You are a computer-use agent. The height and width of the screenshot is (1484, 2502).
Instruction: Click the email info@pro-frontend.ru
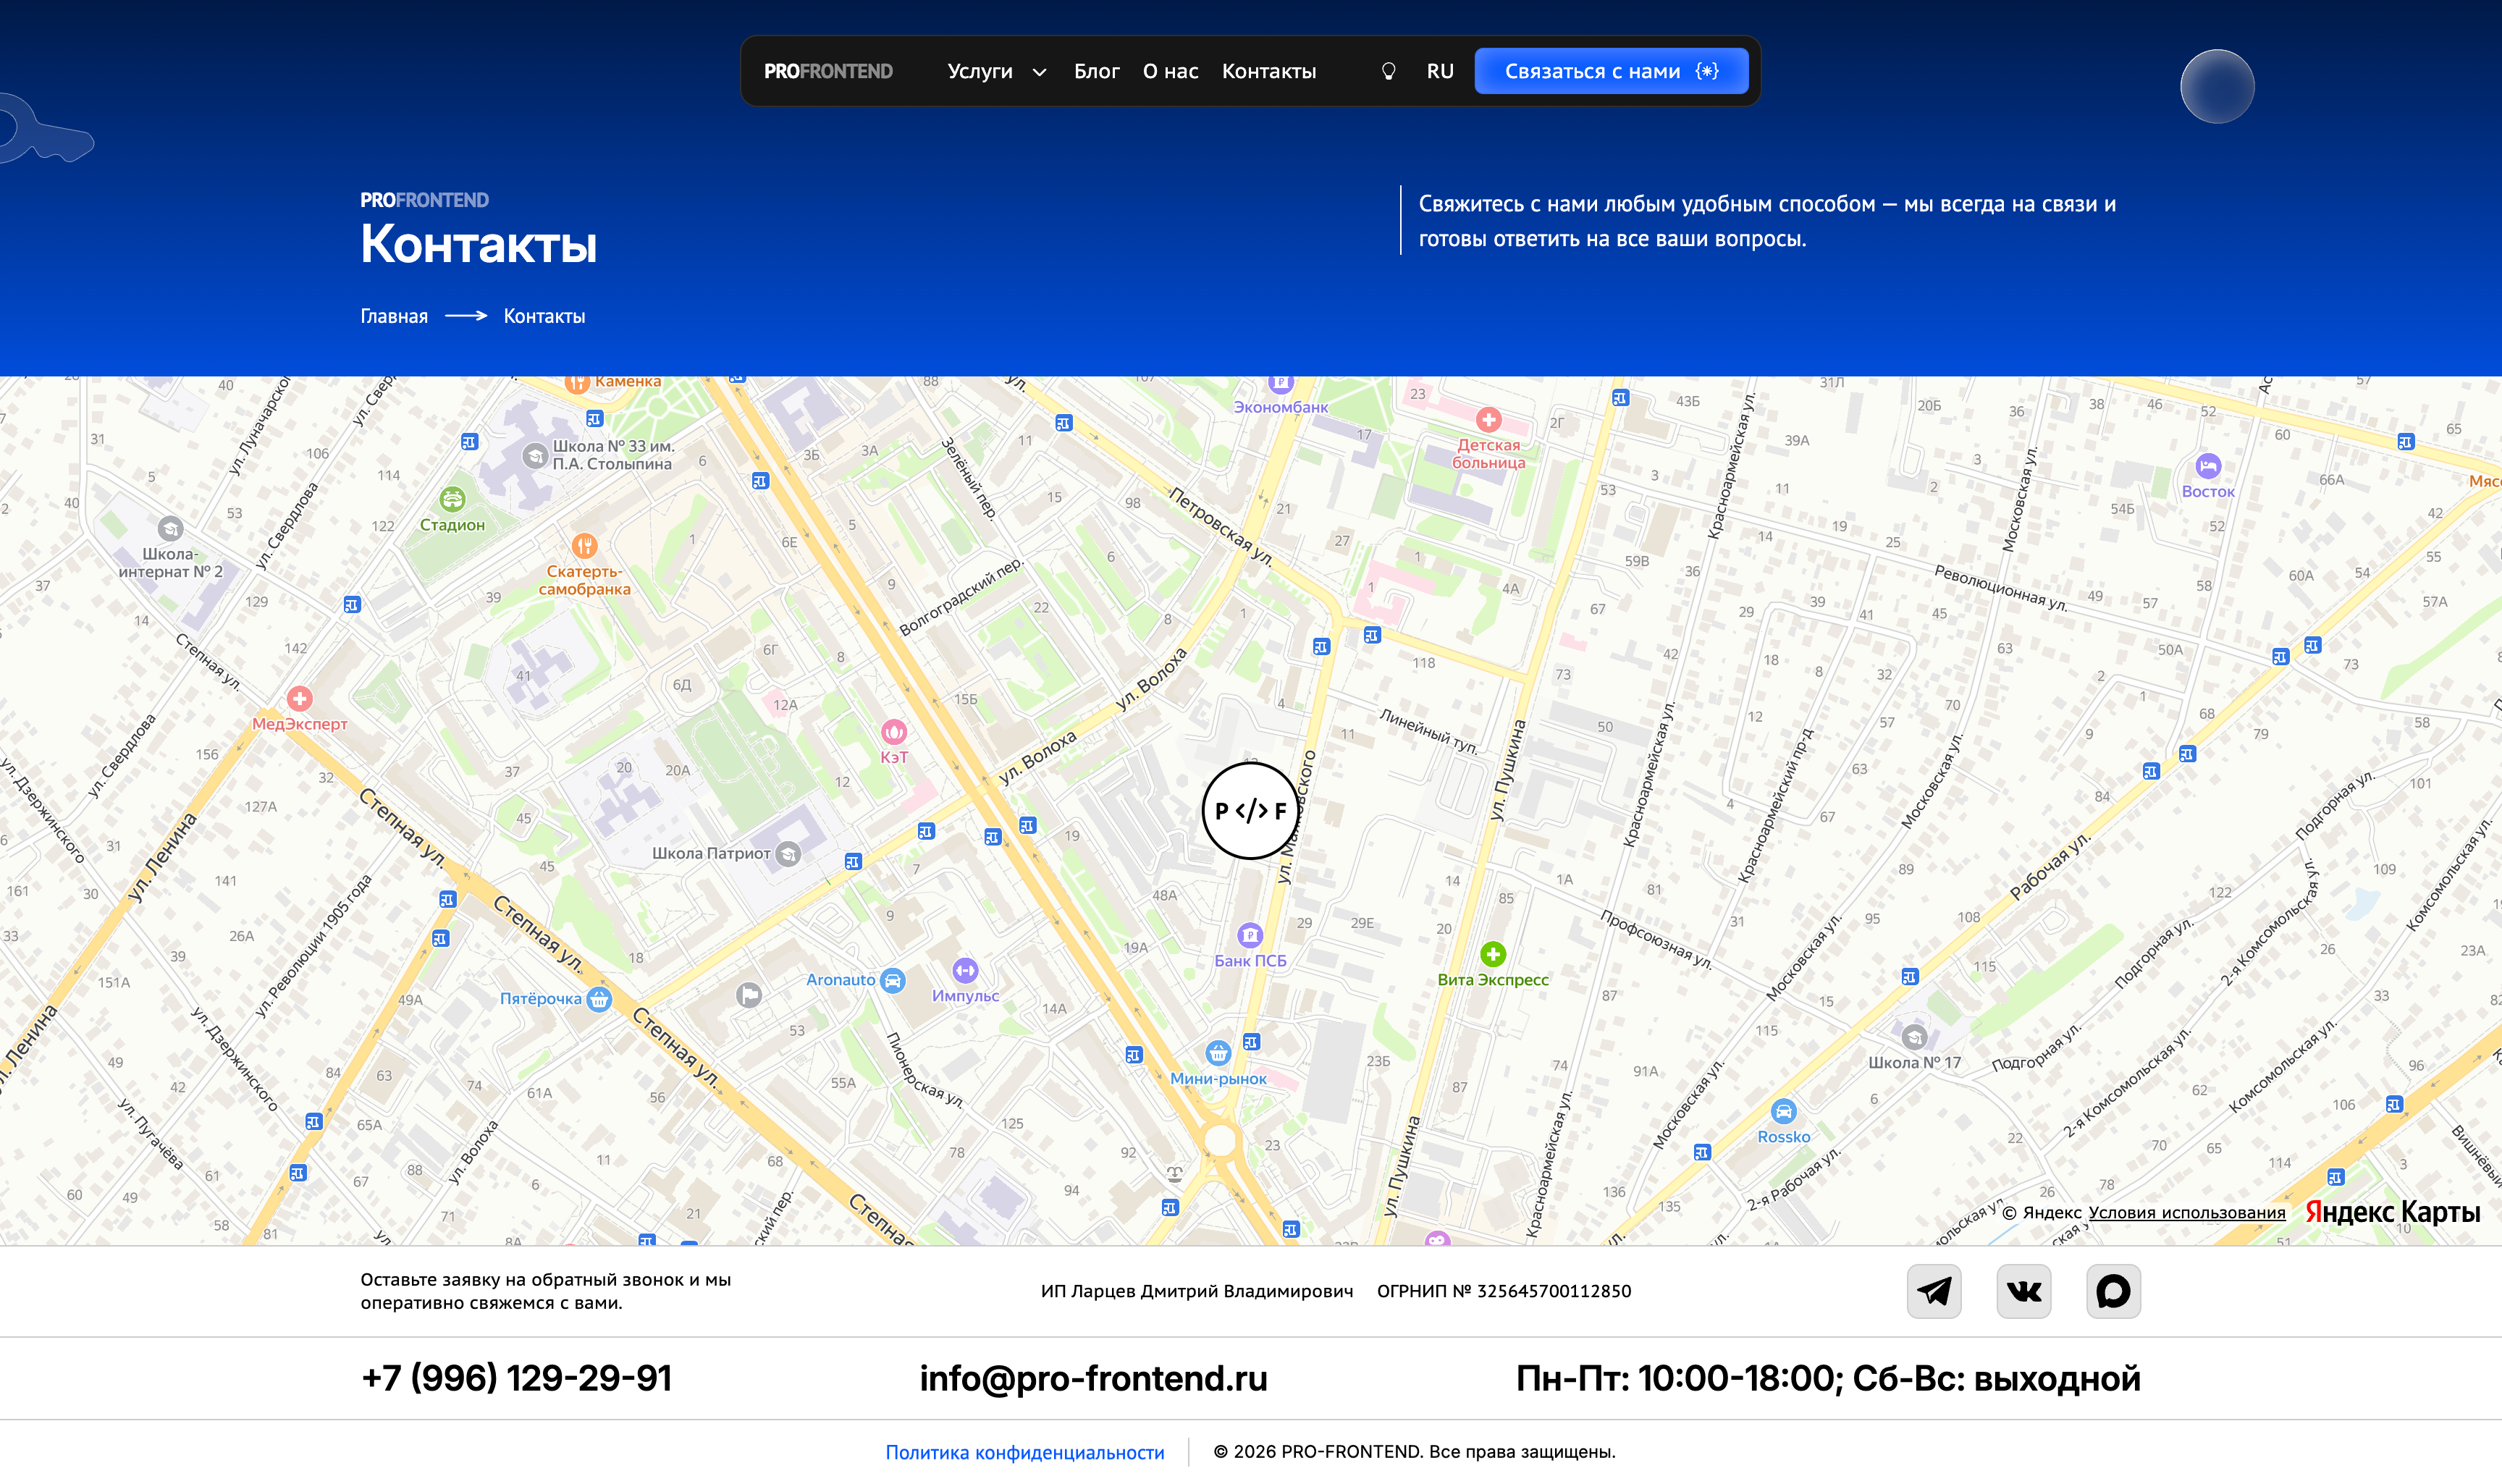click(1093, 1378)
